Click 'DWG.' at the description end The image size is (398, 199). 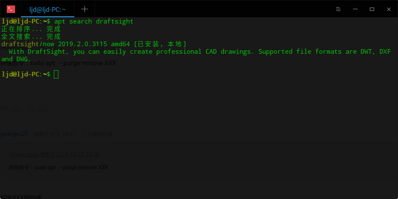pyautogui.click(x=24, y=59)
